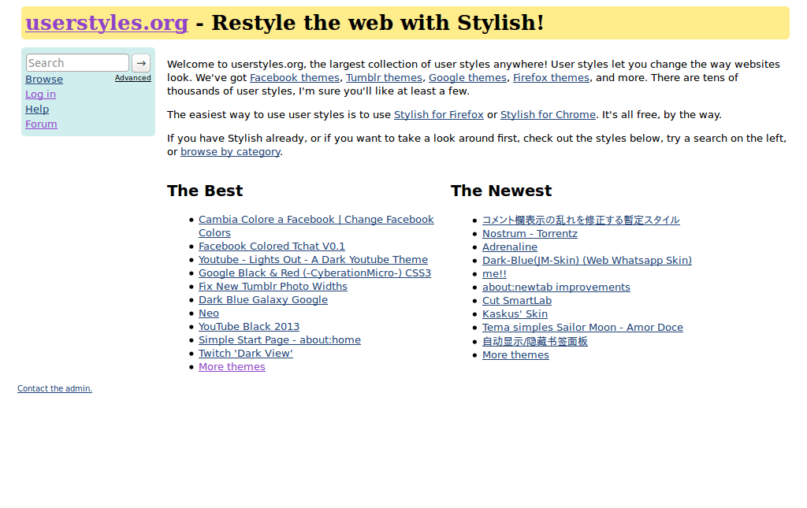This screenshot has width=807, height=508.
Task: Open browse by category link
Action: [229, 151]
